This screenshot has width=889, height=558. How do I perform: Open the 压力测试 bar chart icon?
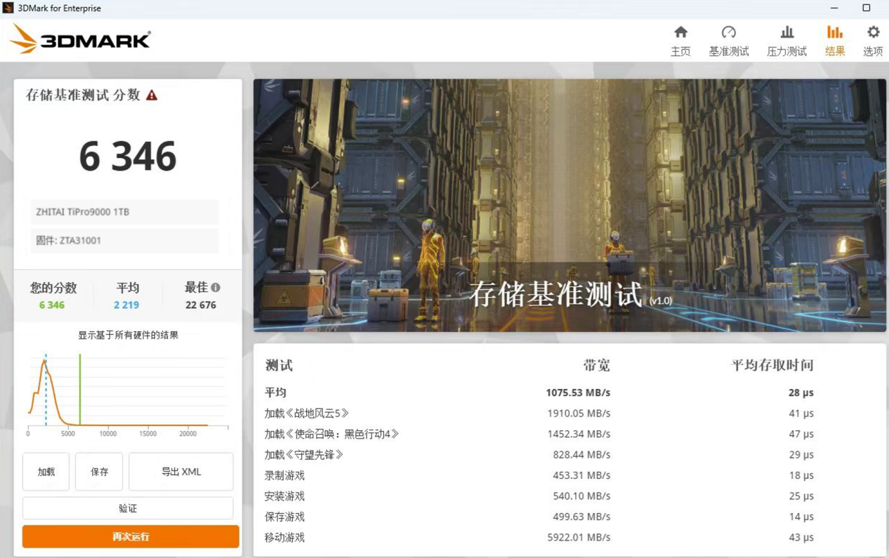click(x=787, y=32)
